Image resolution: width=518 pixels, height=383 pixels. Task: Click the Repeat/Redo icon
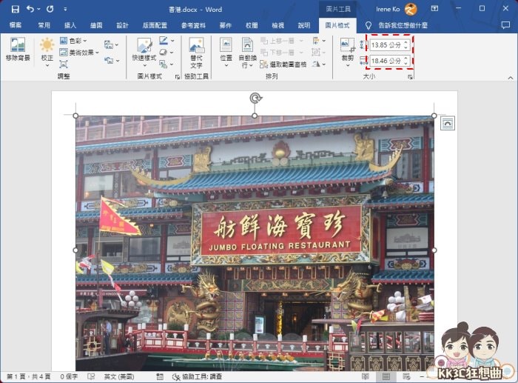click(50, 9)
